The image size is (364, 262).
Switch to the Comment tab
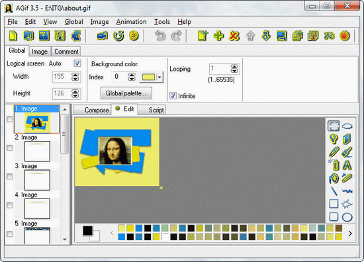66,52
